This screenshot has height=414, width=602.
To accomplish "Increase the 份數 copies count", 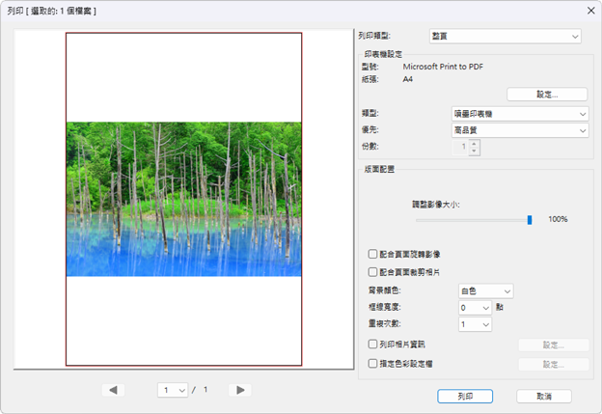I will [474, 144].
